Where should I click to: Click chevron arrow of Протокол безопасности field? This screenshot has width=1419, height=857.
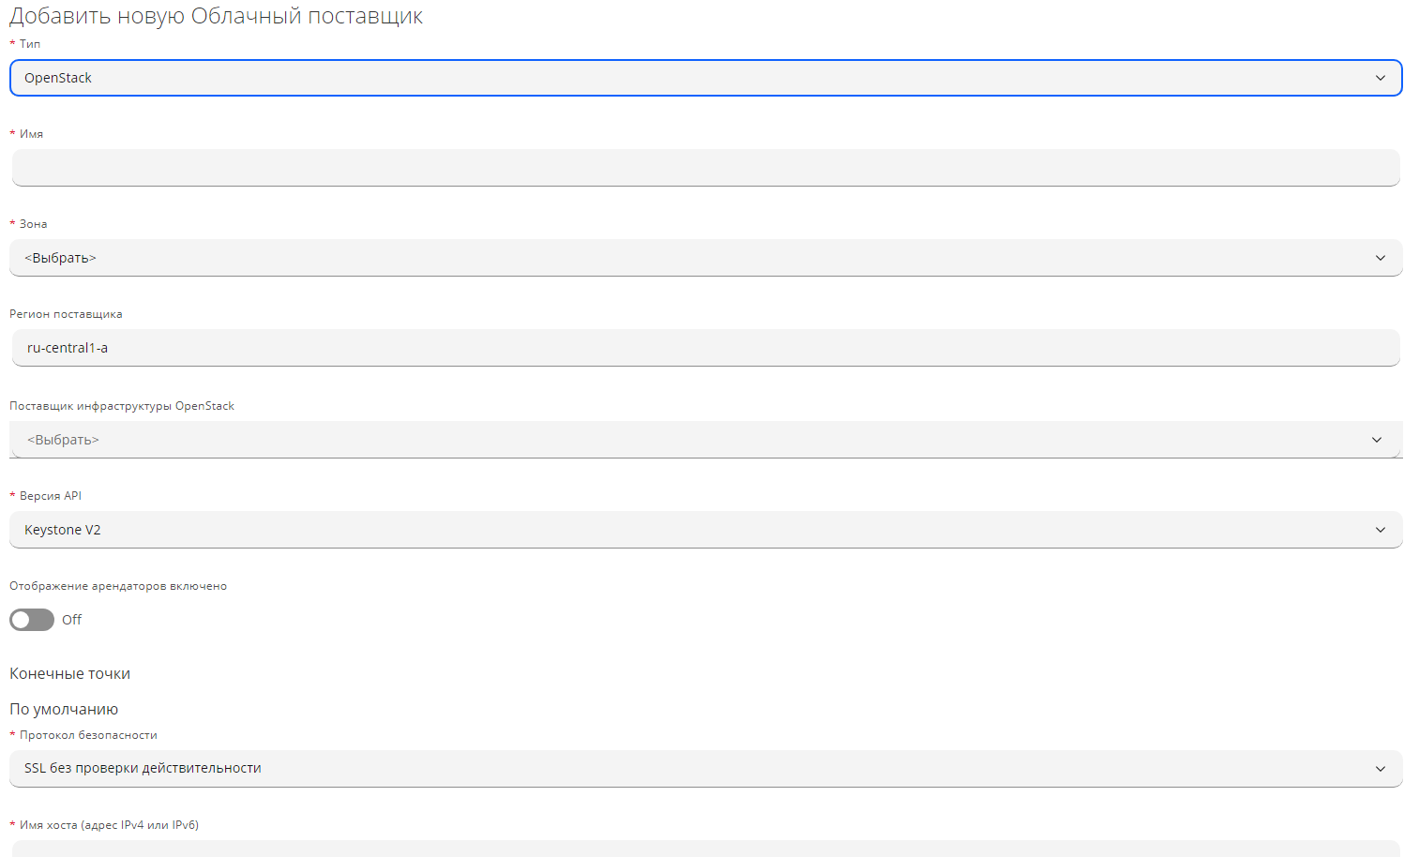1380,769
